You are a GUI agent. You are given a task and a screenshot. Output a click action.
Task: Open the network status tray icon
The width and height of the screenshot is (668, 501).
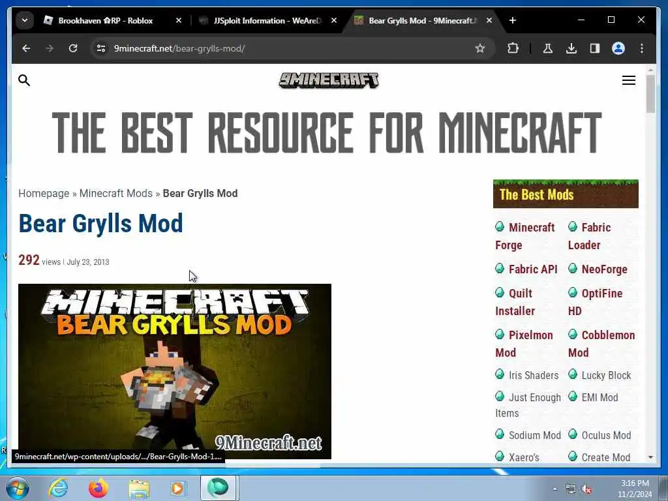[570, 489]
